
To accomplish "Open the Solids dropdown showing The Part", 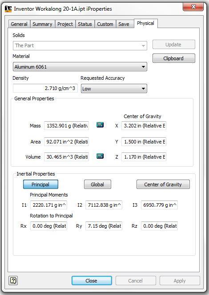I will point(80,45).
